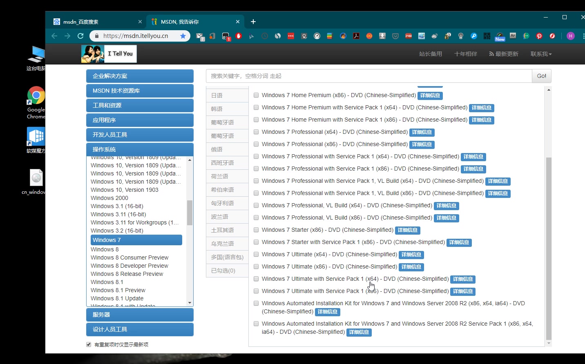This screenshot has height=364, width=585.
Task: Open the 这台电脑 desktop icon
Action: pyautogui.click(x=36, y=58)
